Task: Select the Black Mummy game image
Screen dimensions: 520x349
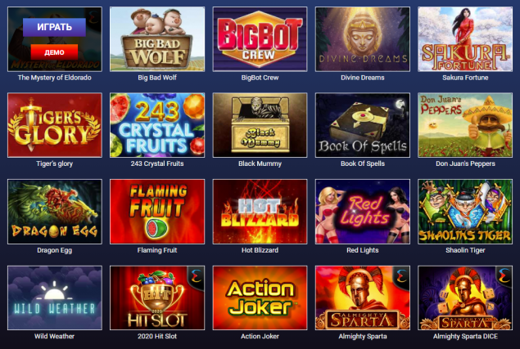Action: (x=260, y=125)
